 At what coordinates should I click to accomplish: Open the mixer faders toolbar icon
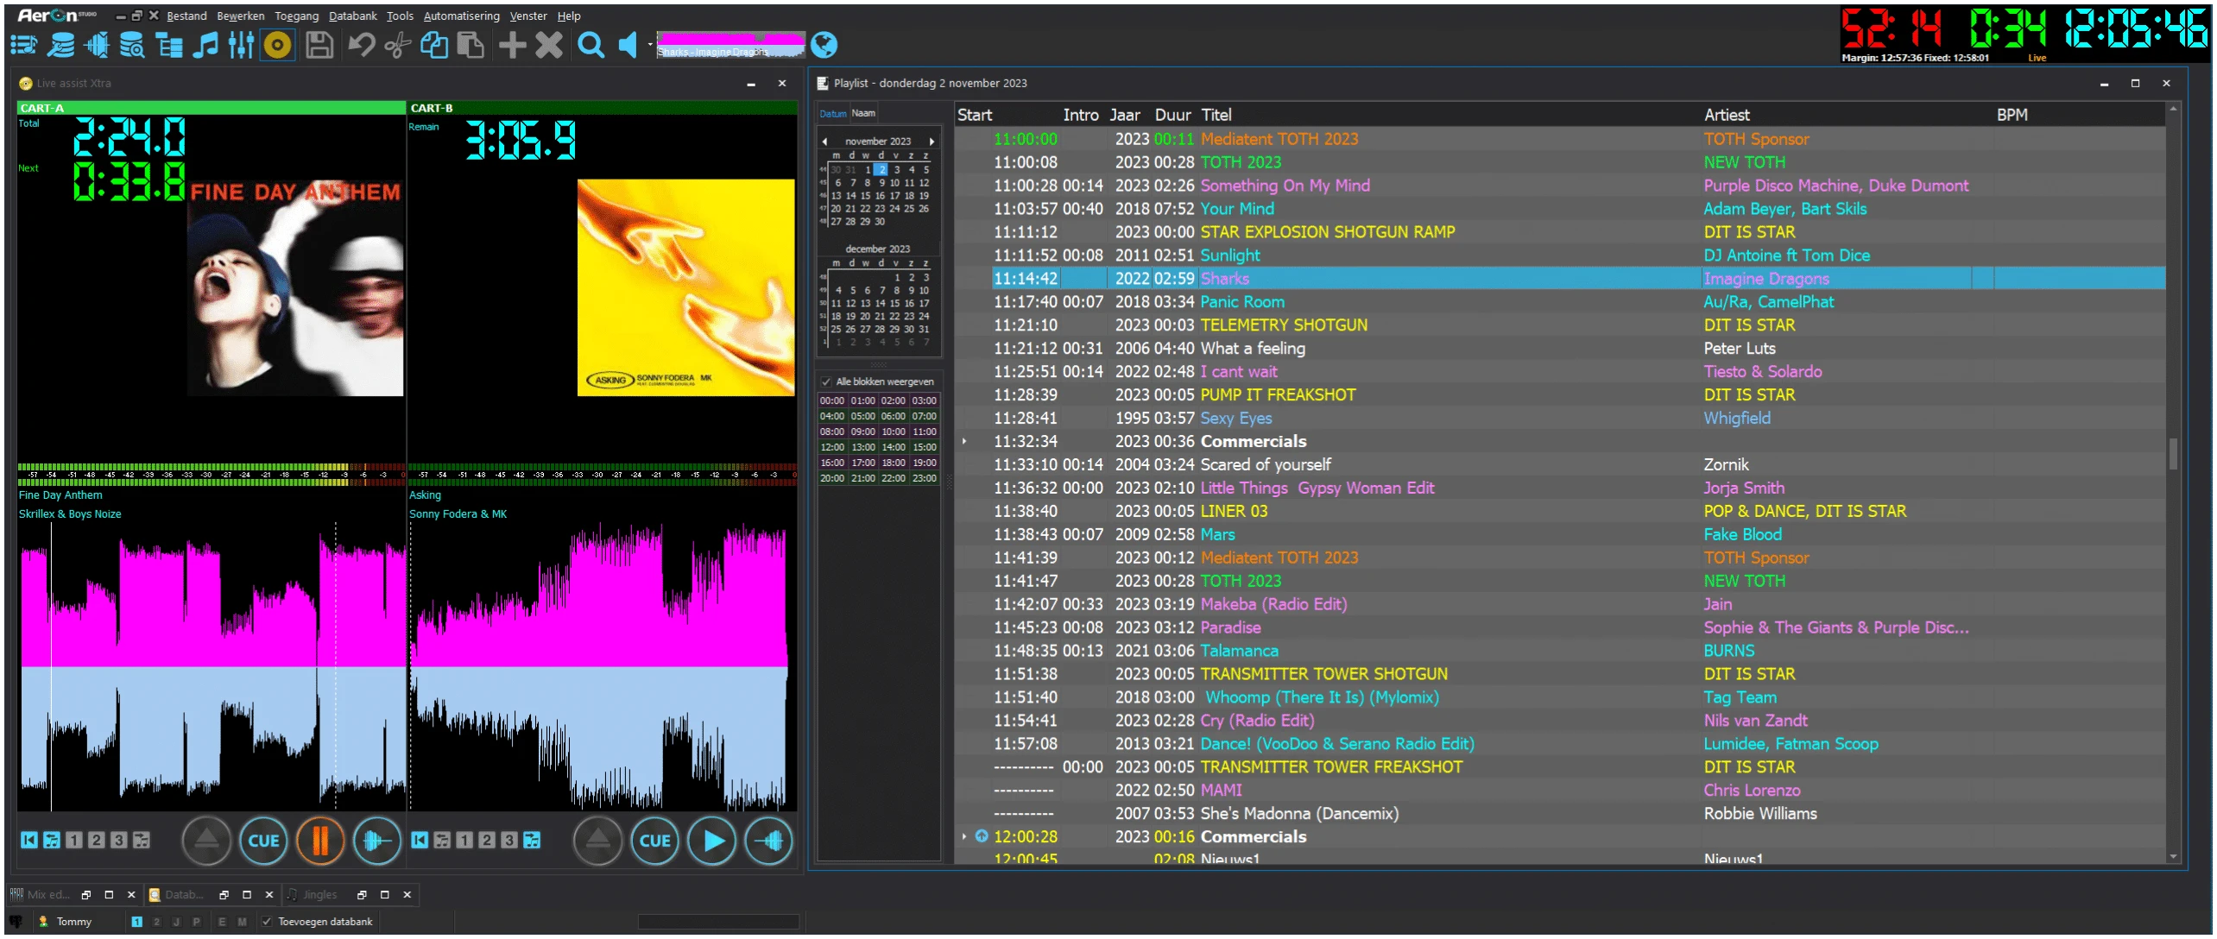click(241, 45)
